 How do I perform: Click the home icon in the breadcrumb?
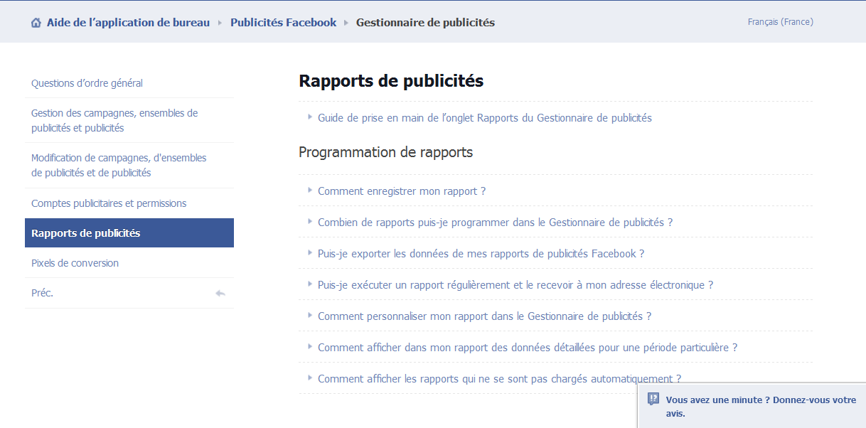point(36,23)
